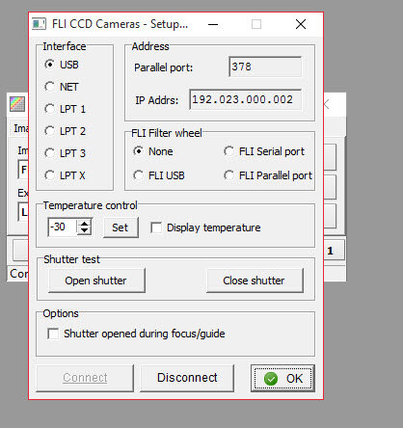Viewport: 403px width, 428px height.
Task: Click the "FLI Filter wheel" group label
Action: 167,133
